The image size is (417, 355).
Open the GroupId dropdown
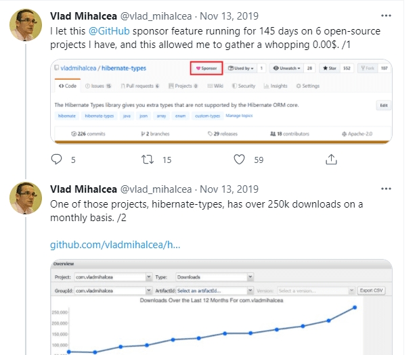(x=113, y=291)
